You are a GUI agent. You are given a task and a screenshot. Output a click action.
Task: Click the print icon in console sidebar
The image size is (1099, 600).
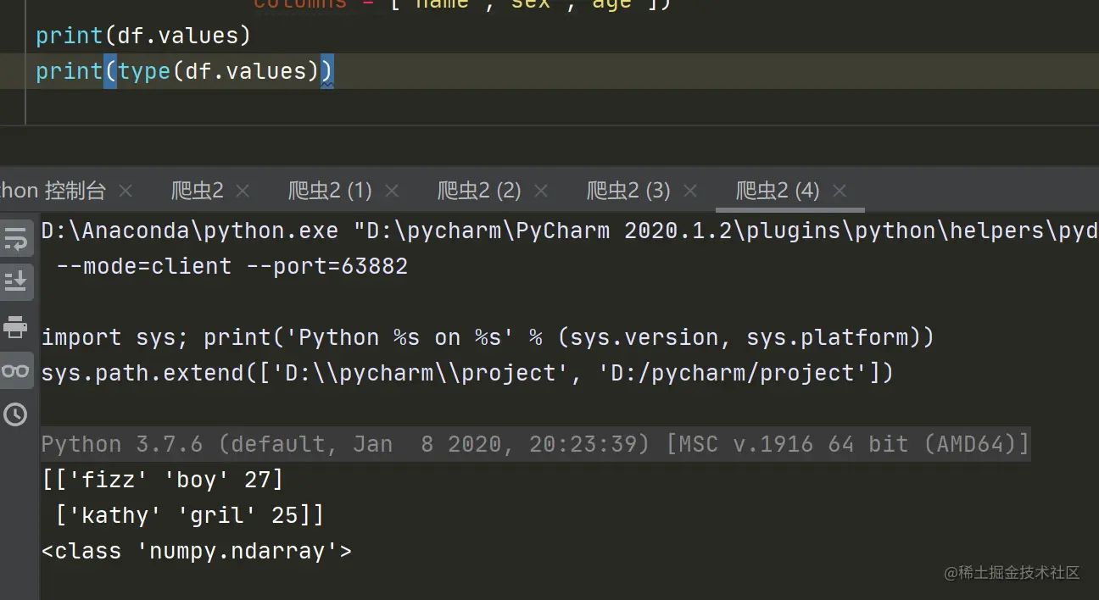[15, 327]
